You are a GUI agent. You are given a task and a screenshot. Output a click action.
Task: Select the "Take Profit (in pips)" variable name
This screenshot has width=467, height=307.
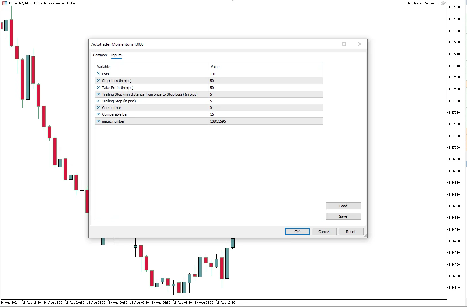click(x=118, y=88)
